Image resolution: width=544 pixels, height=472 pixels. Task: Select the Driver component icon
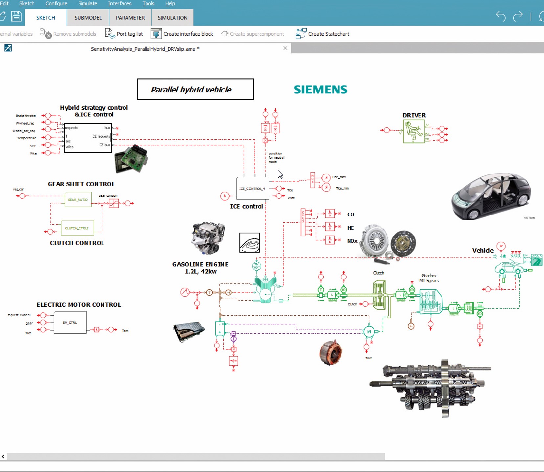click(414, 131)
